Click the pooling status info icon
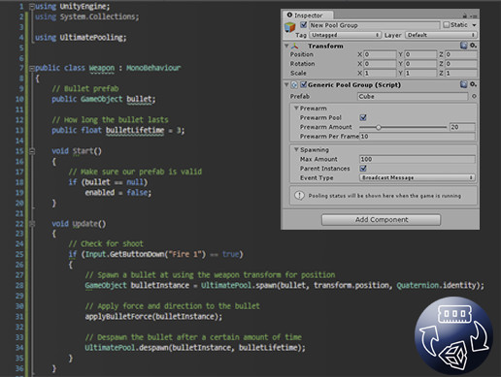 [x=299, y=196]
